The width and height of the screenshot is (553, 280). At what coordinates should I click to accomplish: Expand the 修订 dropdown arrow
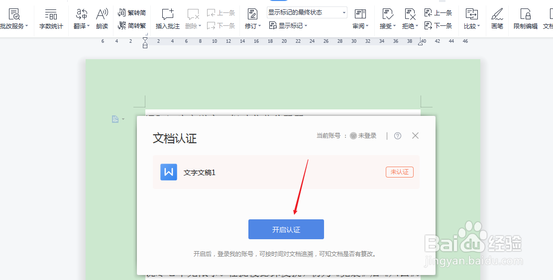[259, 26]
